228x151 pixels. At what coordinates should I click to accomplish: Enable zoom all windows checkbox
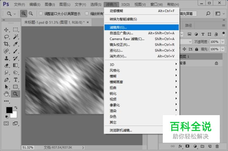tap(87, 13)
